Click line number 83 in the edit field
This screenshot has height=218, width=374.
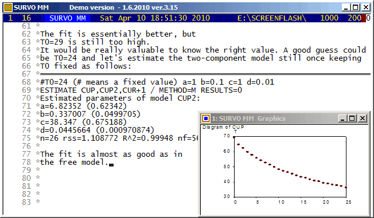tap(26, 203)
